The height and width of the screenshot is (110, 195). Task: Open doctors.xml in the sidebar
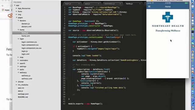27,27
